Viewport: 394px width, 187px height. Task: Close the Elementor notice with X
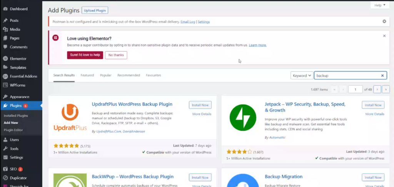[x=384, y=36]
